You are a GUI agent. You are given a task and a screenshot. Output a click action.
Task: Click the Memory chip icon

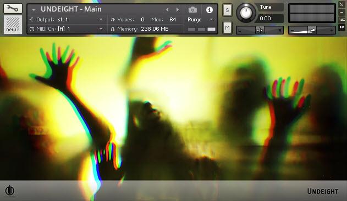point(113,29)
